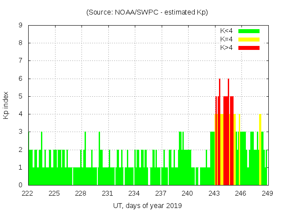Select the K=4 legend text label
The image size is (282, 212).
click(226, 39)
